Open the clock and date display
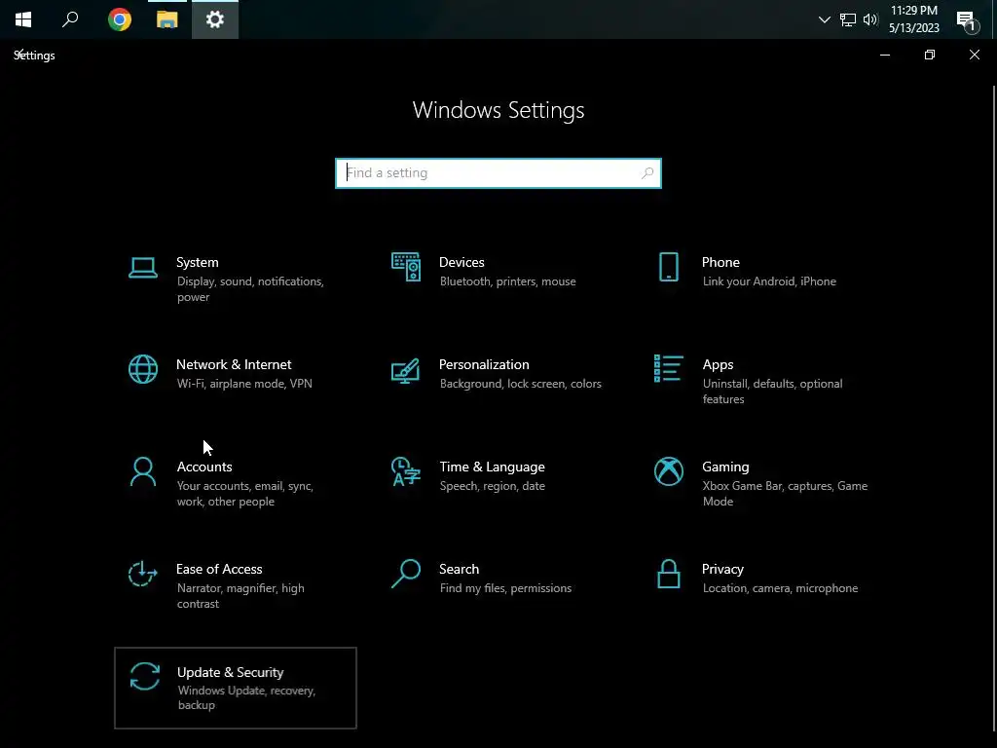 click(913, 19)
